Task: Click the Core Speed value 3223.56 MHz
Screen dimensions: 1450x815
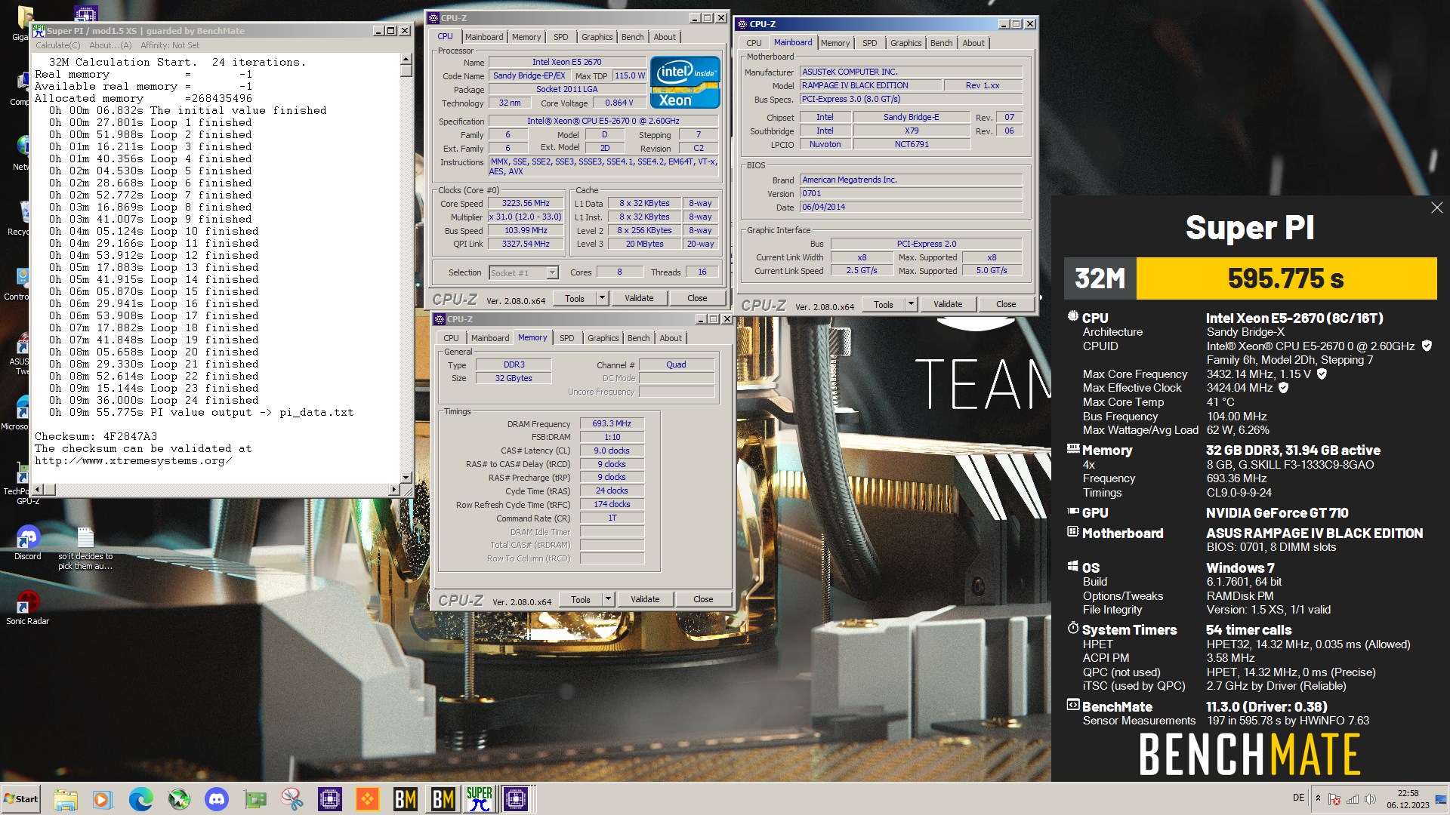Action: tap(526, 203)
